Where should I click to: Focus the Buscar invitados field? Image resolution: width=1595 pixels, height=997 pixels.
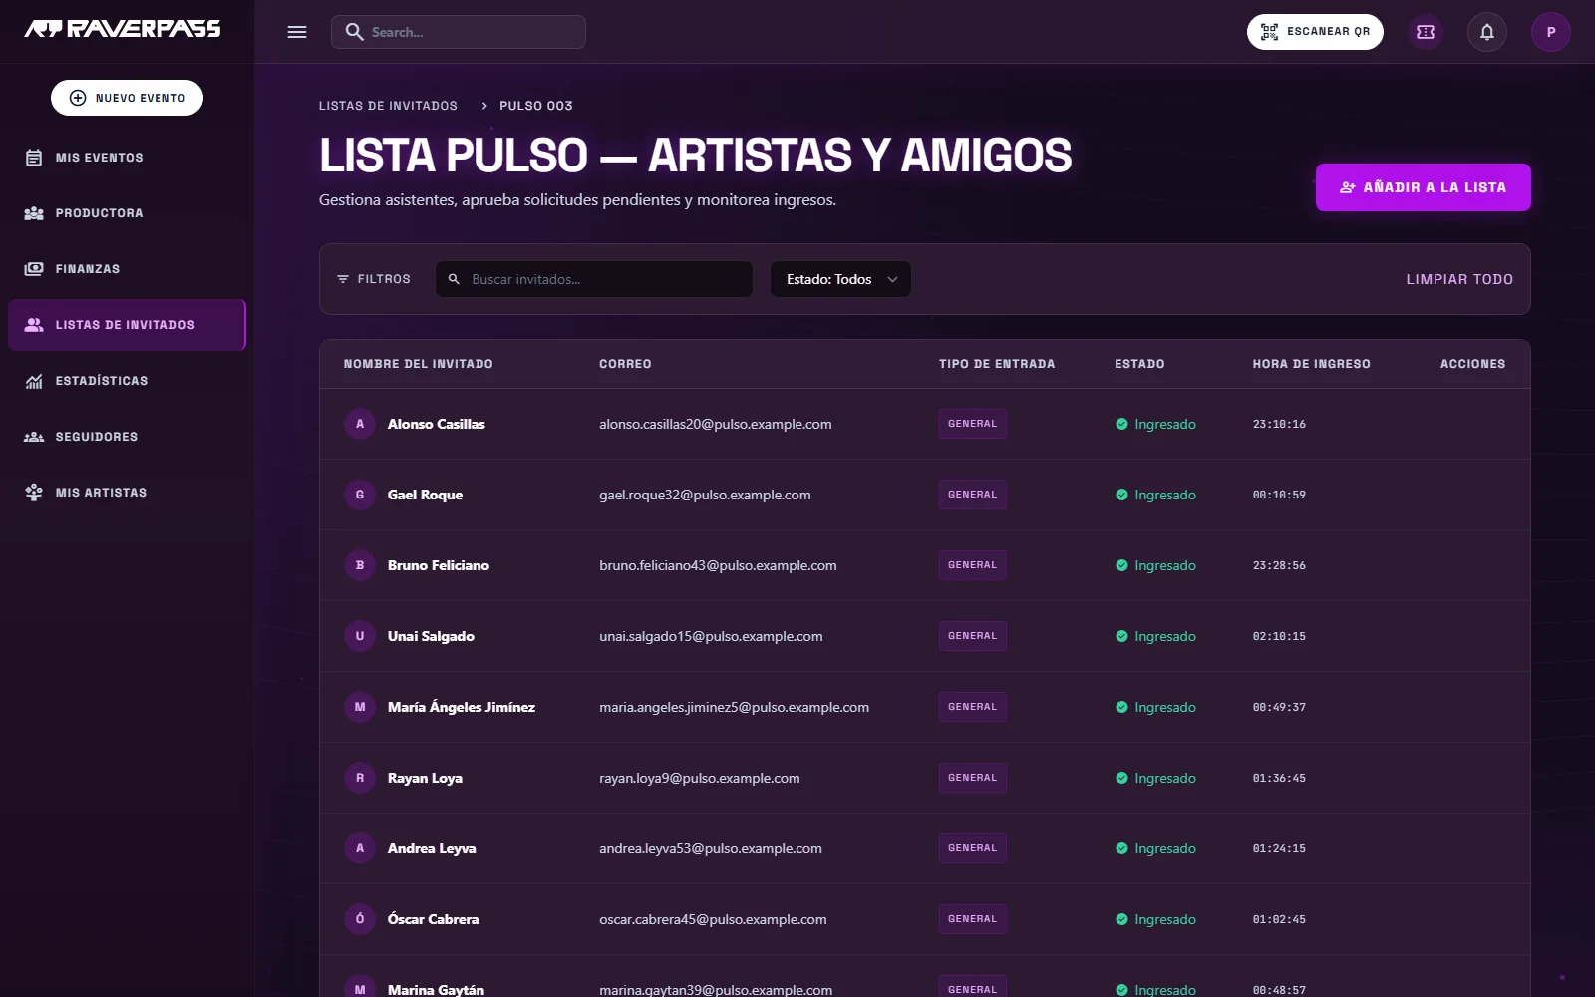point(594,279)
